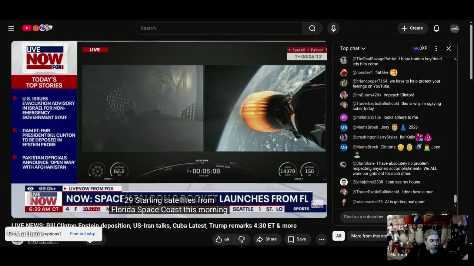The image size is (474, 266).
Task: Click the live video player
Action: [169, 129]
